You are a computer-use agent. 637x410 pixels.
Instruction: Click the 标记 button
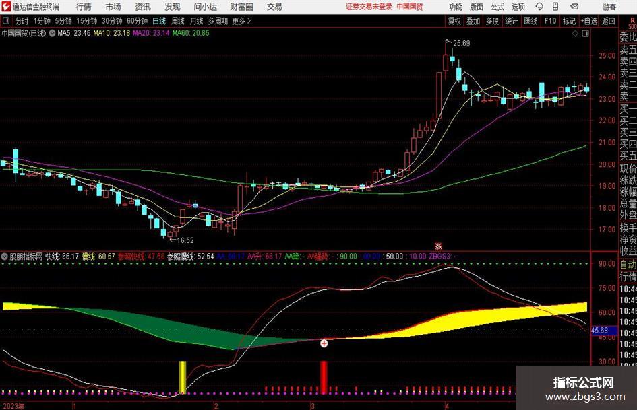(569, 21)
